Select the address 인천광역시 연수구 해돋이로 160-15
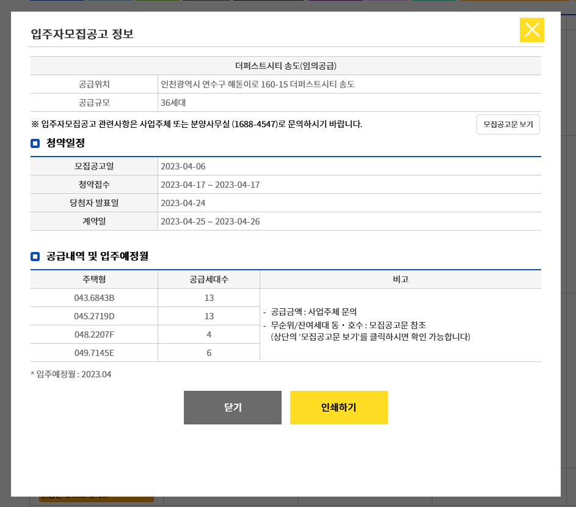Screen dimensions: 576x507 tap(224, 84)
